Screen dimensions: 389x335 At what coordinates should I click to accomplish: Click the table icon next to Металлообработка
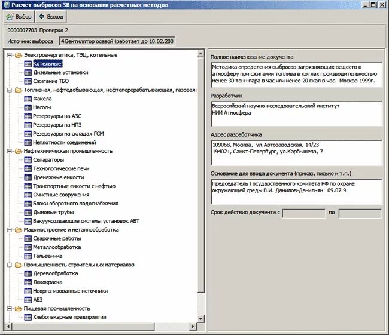28,247
